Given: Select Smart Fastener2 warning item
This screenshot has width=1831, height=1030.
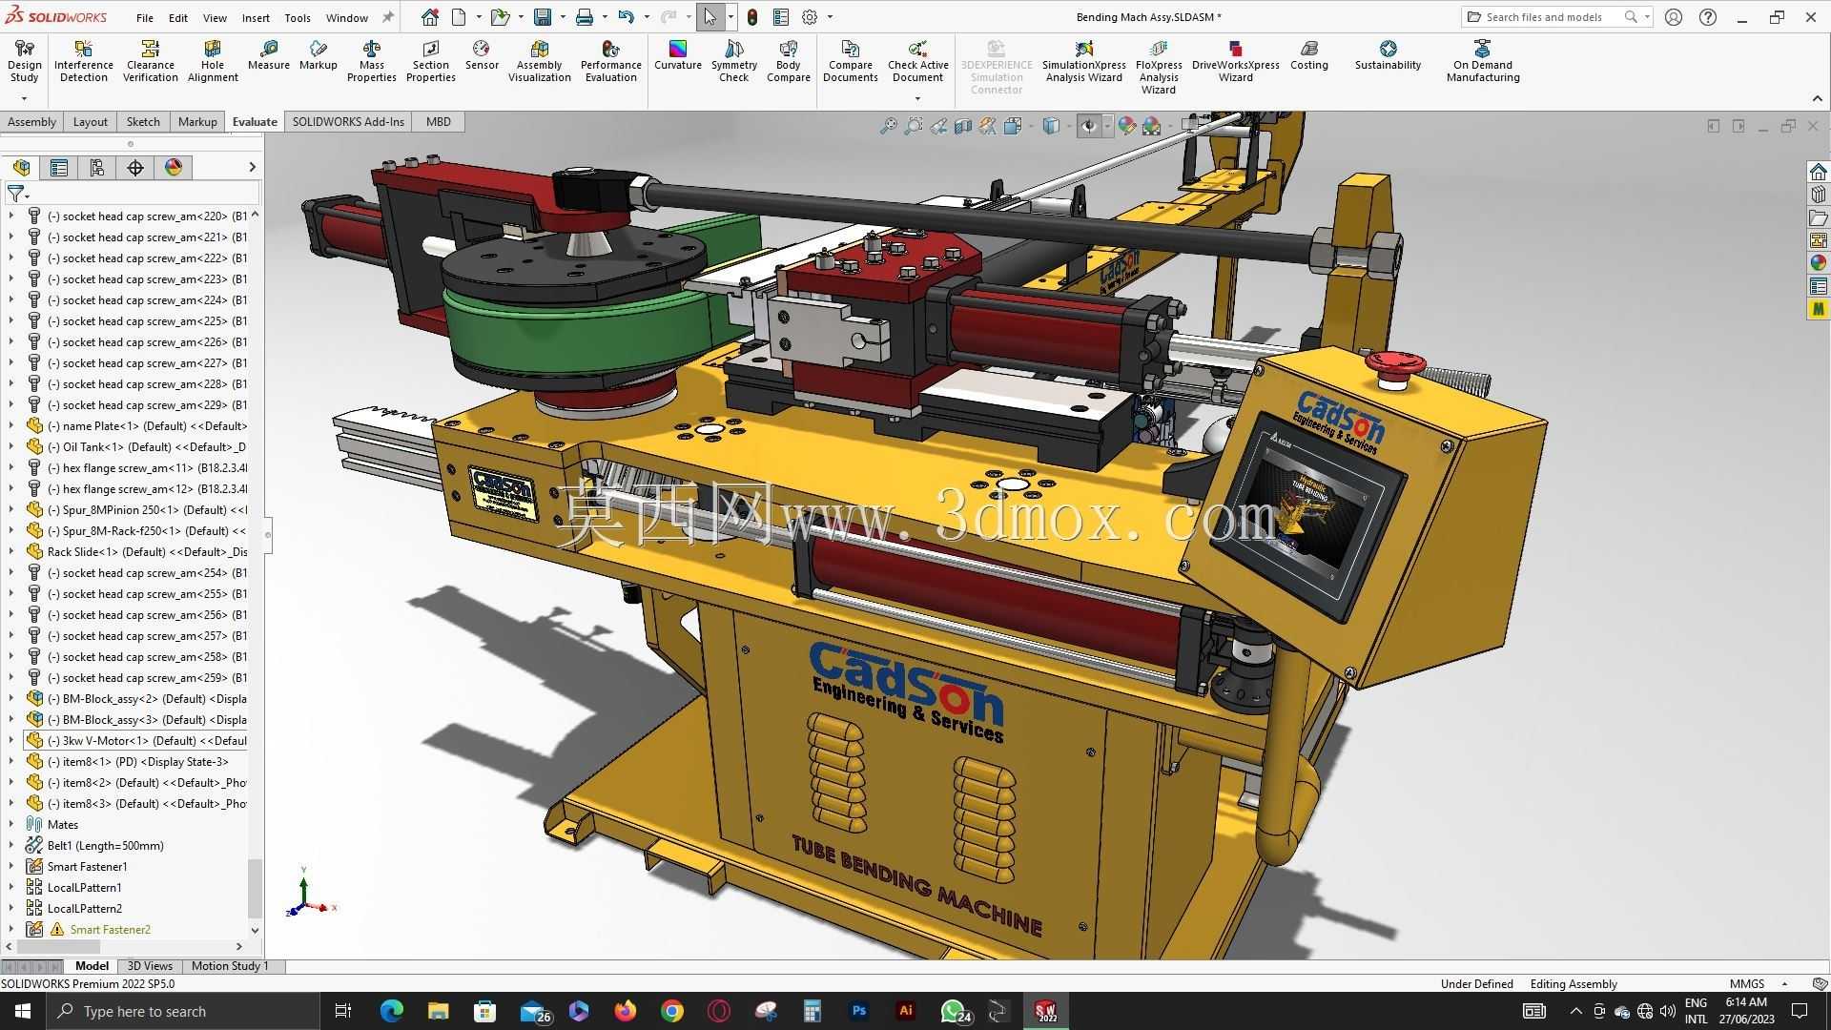Looking at the screenshot, I should 110,930.
